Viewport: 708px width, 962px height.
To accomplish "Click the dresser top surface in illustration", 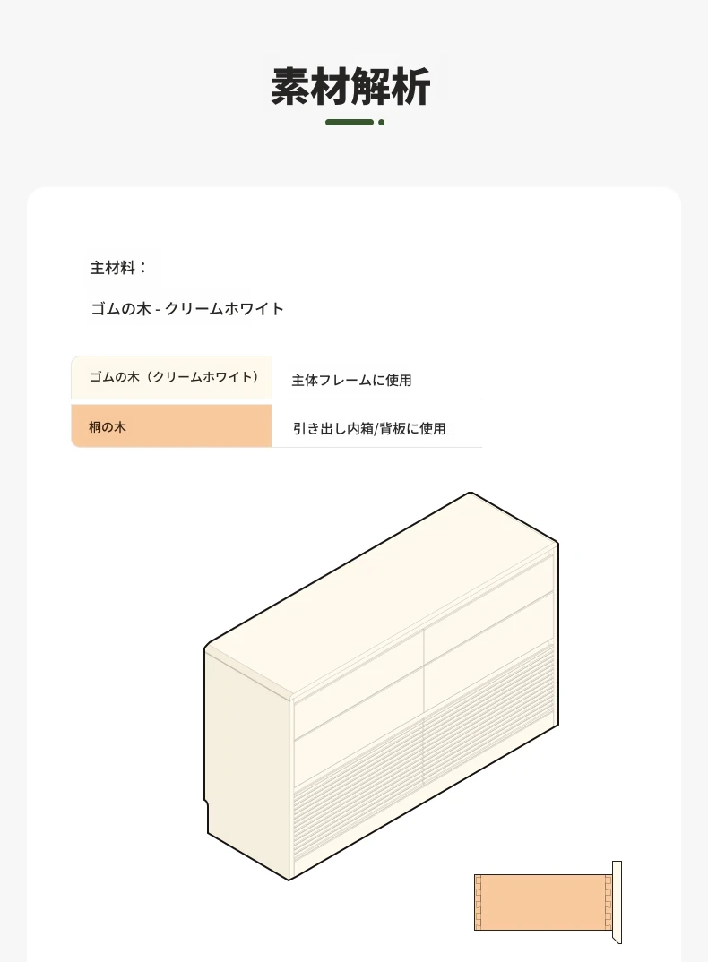I will (x=382, y=593).
